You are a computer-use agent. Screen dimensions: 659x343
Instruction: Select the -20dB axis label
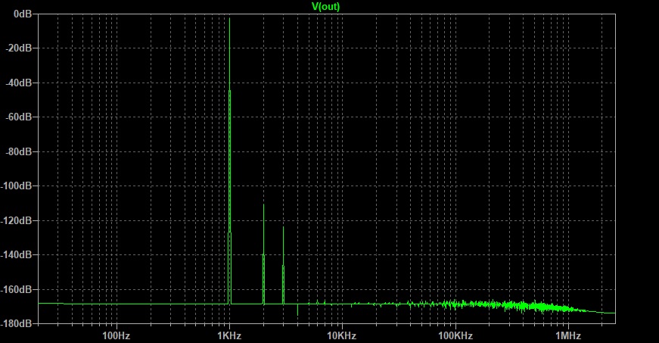pyautogui.click(x=19, y=48)
